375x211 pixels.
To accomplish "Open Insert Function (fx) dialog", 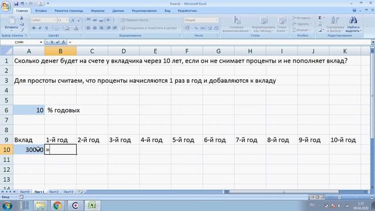I will [64, 42].
